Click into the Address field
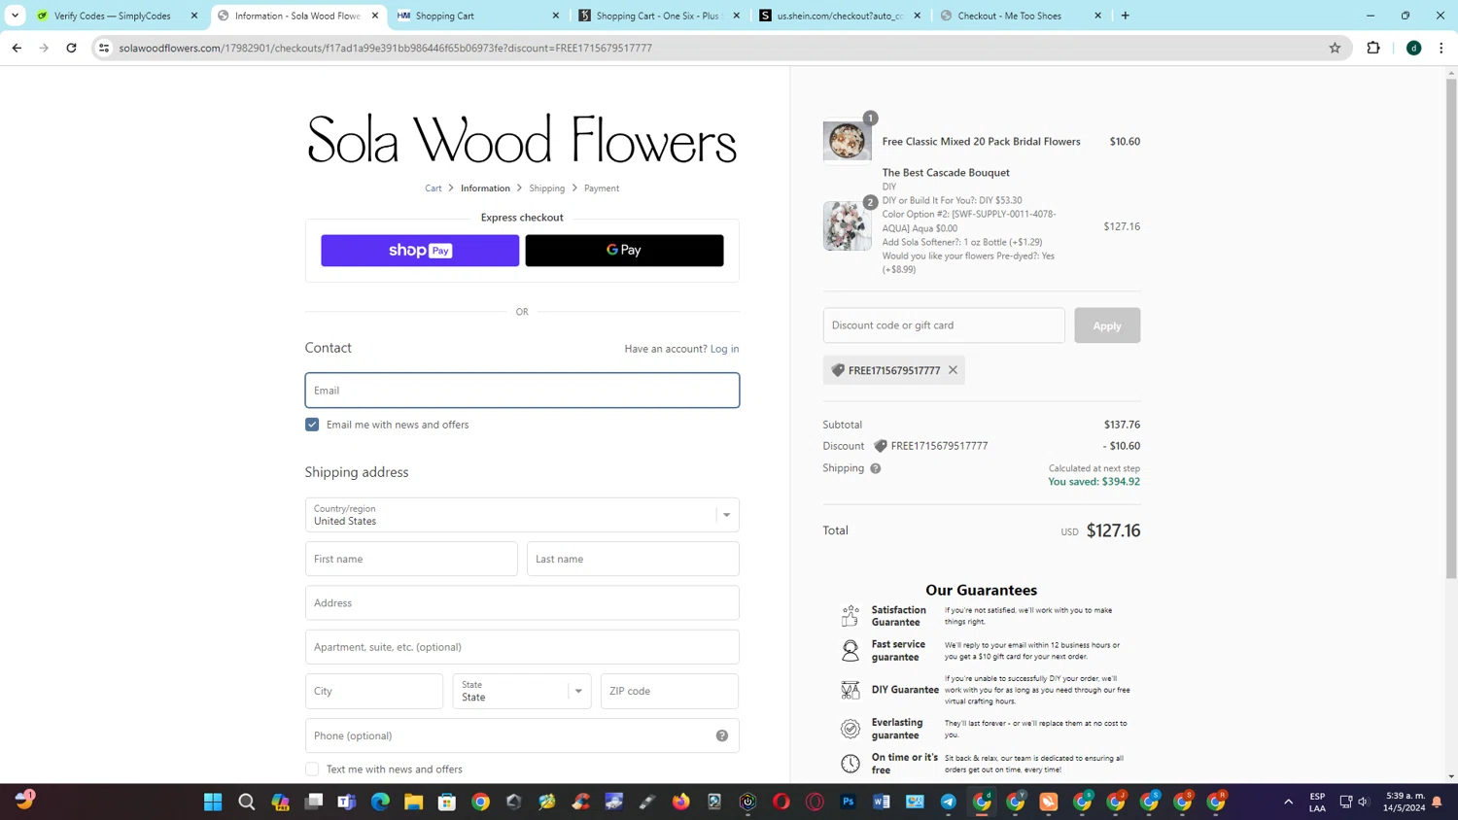Screen dimensions: 1458x820 tap(522, 603)
